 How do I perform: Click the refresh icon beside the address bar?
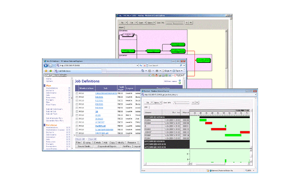click(141, 66)
